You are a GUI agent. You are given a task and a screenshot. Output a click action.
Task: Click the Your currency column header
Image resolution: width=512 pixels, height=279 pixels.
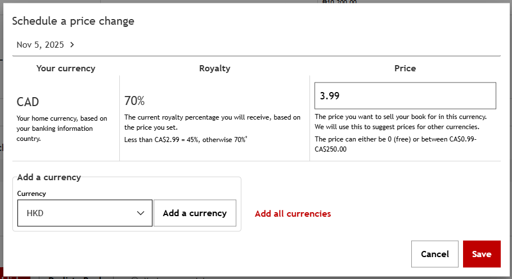pyautogui.click(x=66, y=68)
